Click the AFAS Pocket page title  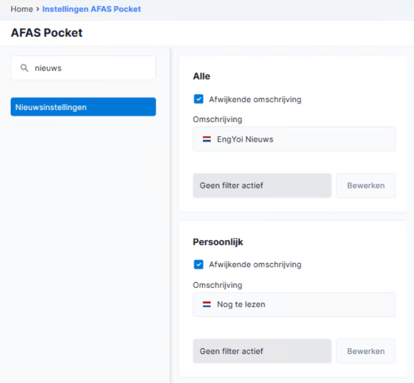(x=47, y=32)
